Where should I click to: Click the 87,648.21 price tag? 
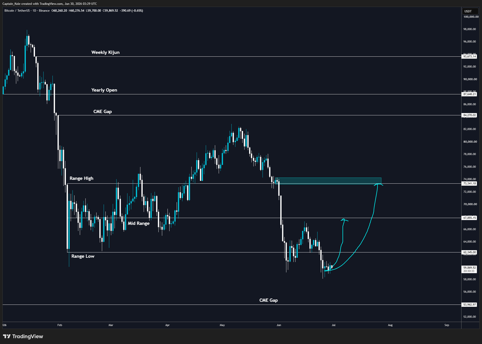(469, 94)
